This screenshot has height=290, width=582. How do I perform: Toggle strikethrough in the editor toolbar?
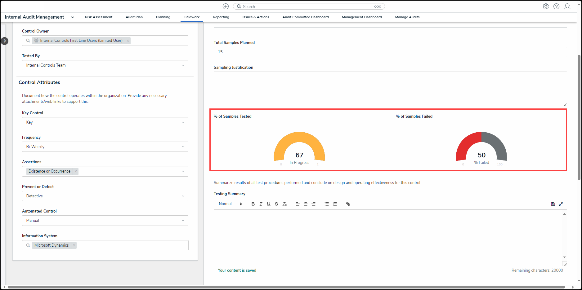pyautogui.click(x=276, y=204)
